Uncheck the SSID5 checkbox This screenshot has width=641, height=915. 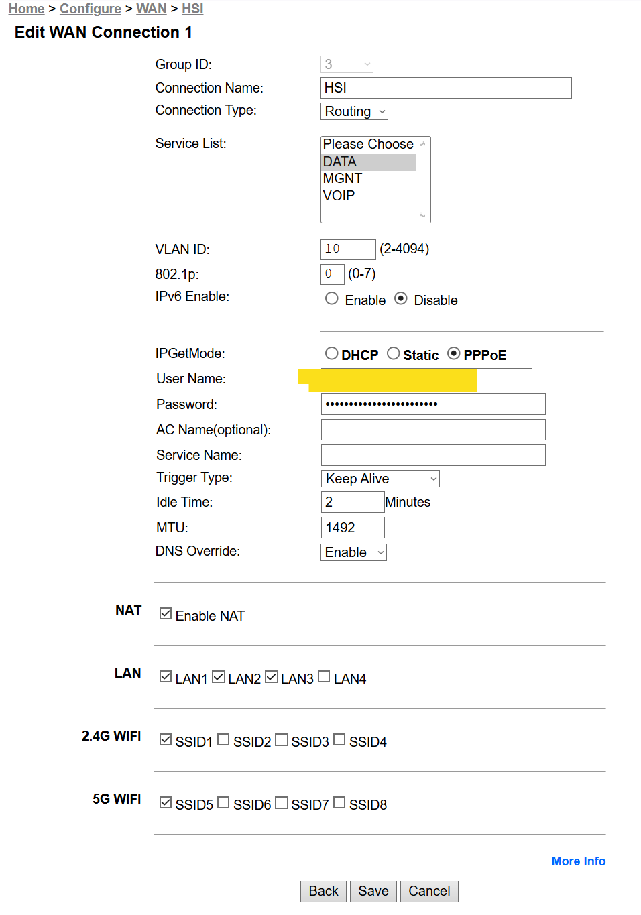point(166,803)
